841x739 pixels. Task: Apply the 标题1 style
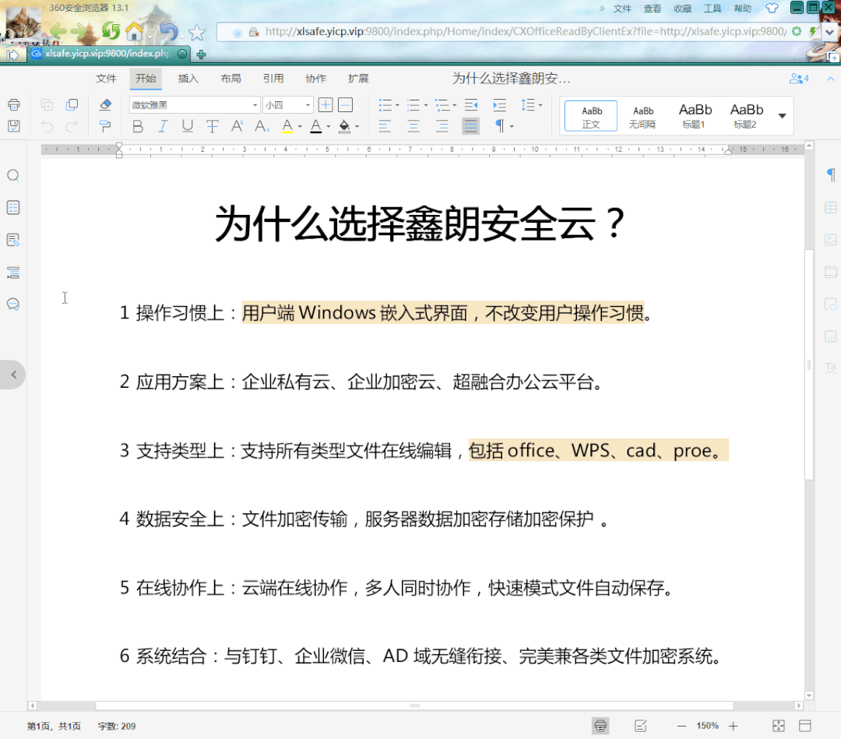pos(695,114)
